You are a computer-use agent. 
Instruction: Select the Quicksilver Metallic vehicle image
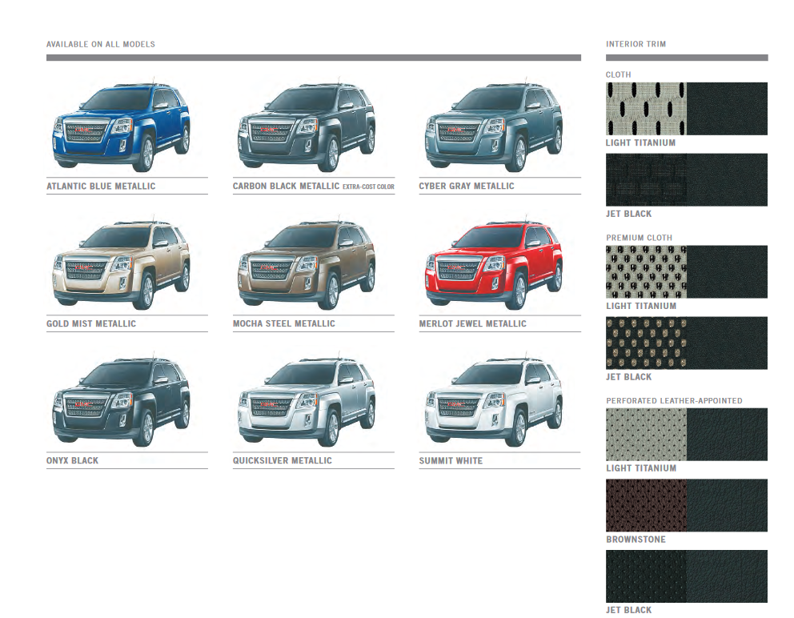click(307, 400)
